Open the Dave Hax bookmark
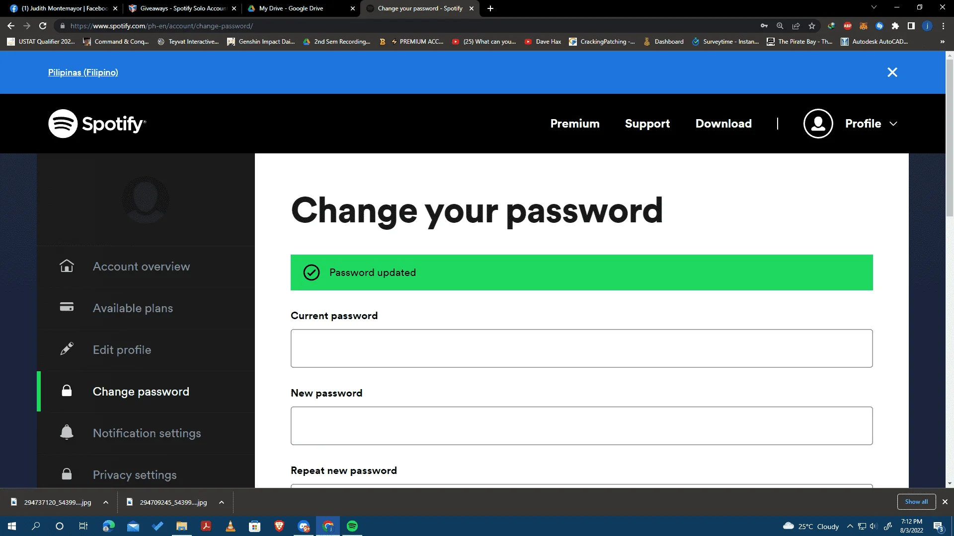 (543, 42)
